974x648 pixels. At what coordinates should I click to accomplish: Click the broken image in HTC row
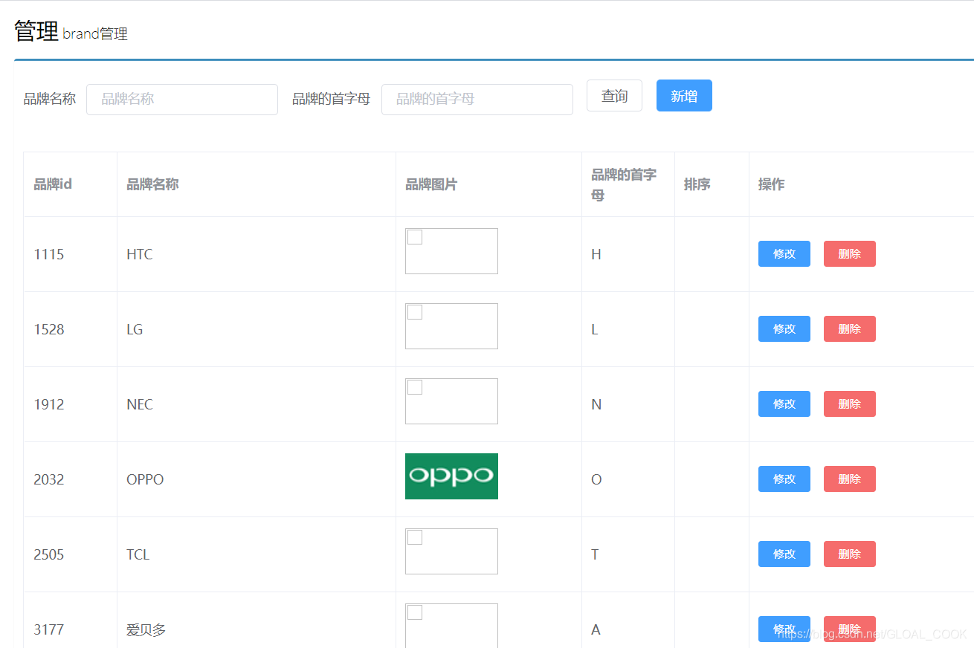pyautogui.click(x=451, y=251)
